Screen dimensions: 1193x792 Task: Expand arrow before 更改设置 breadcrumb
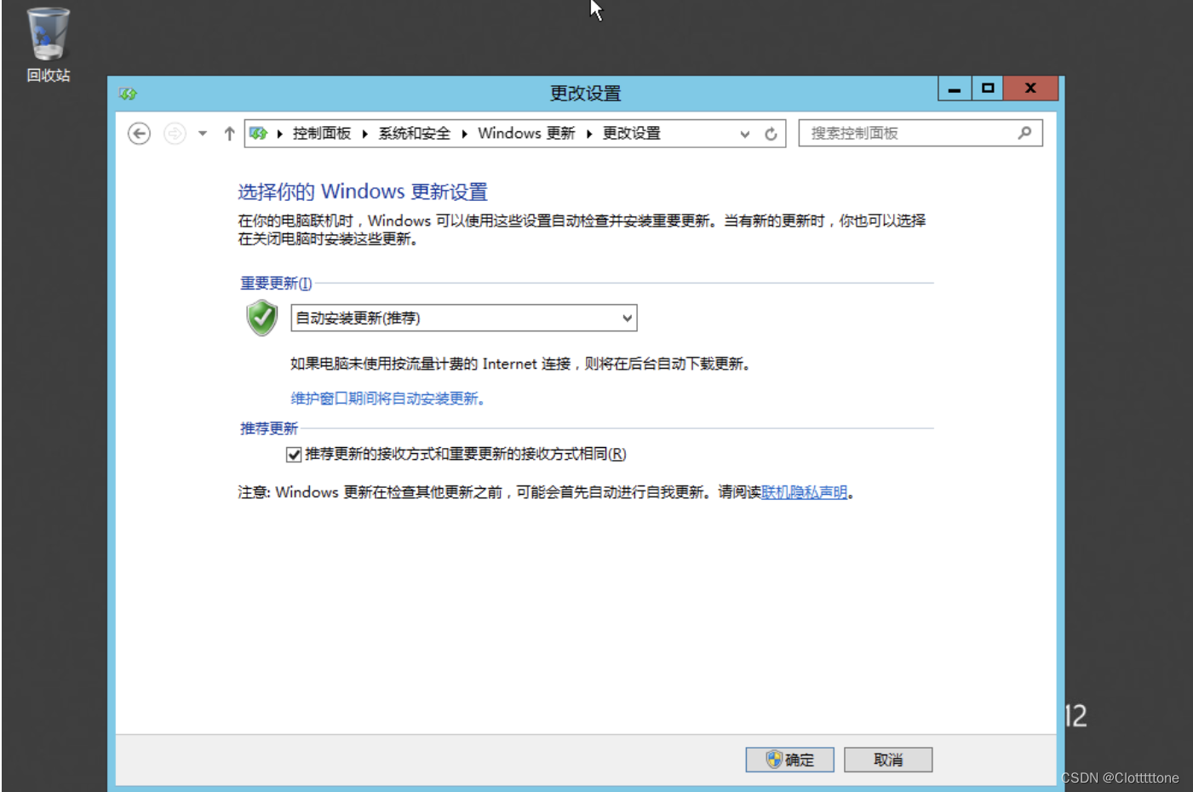(589, 134)
